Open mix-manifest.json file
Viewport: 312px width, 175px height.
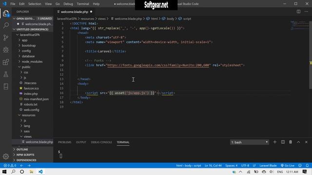click(x=33, y=99)
